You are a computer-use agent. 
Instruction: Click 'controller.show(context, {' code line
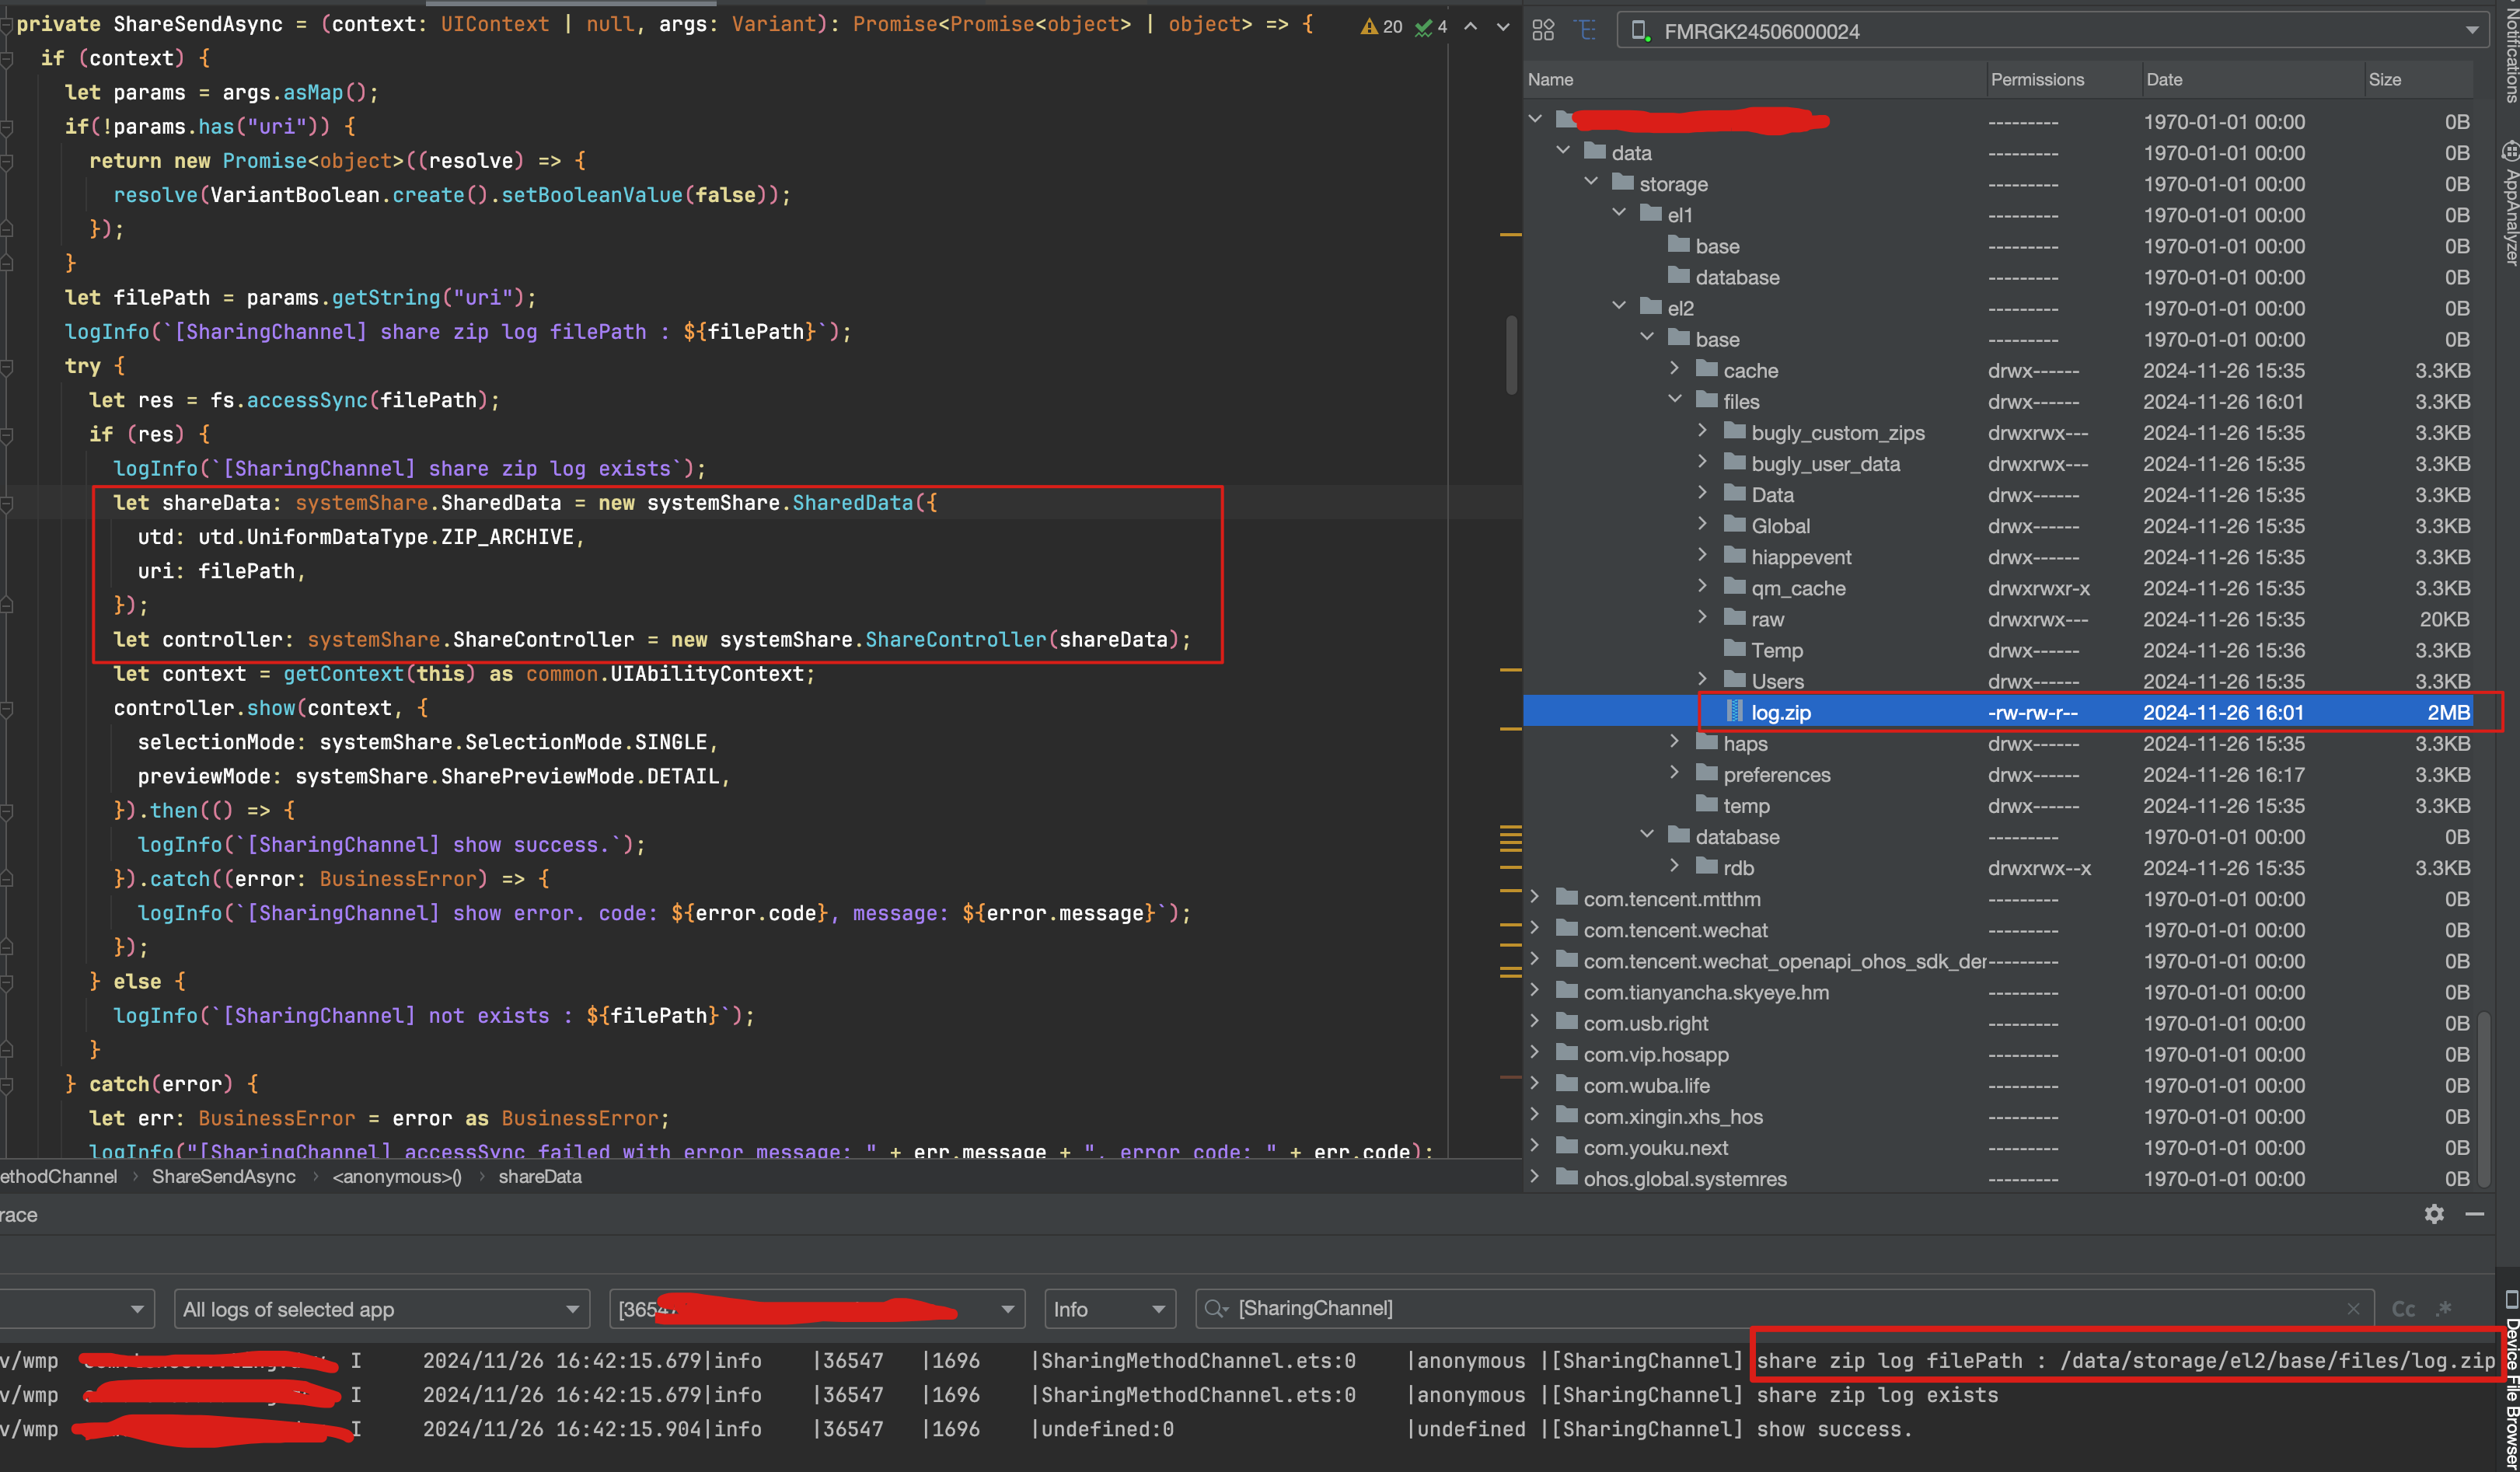pyautogui.click(x=271, y=708)
